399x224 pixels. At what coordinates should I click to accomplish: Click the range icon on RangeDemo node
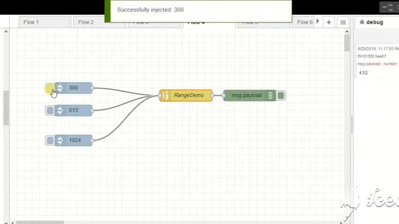tap(165, 95)
